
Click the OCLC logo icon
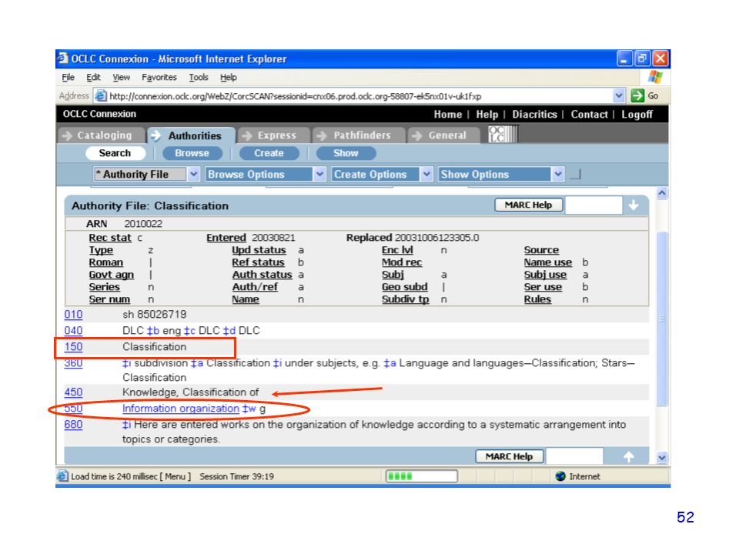503,134
